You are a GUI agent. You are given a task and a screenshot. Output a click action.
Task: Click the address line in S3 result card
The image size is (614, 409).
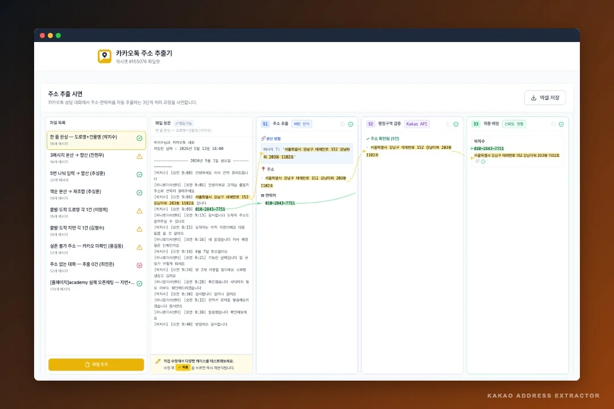[x=516, y=156]
